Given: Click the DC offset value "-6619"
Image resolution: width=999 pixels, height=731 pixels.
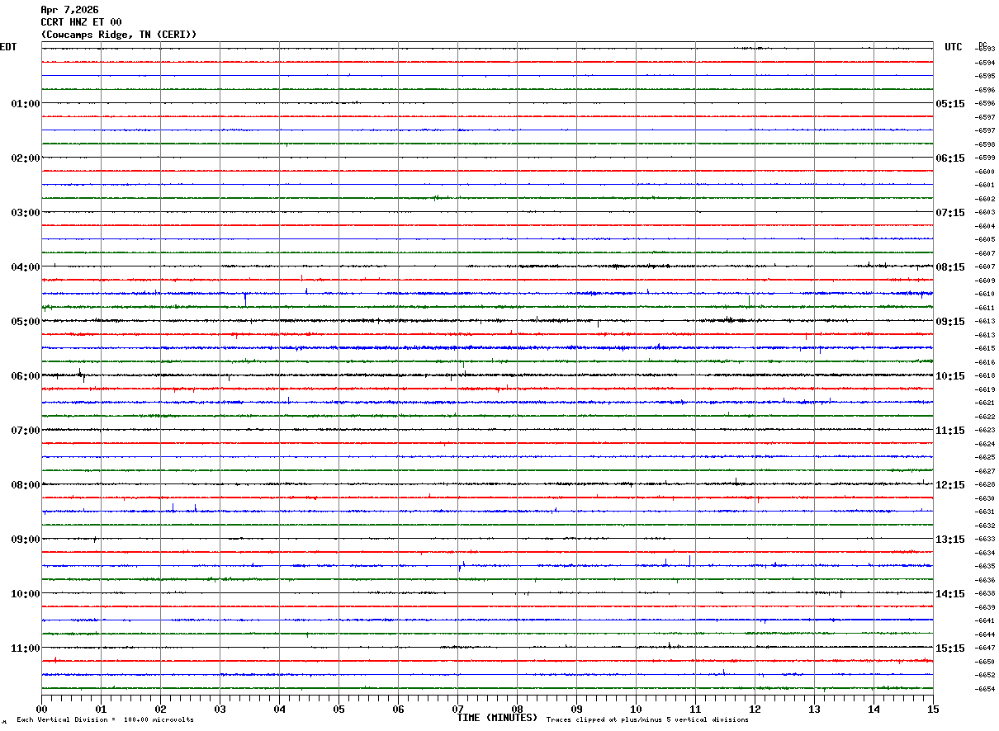Looking at the screenshot, I should [x=985, y=389].
